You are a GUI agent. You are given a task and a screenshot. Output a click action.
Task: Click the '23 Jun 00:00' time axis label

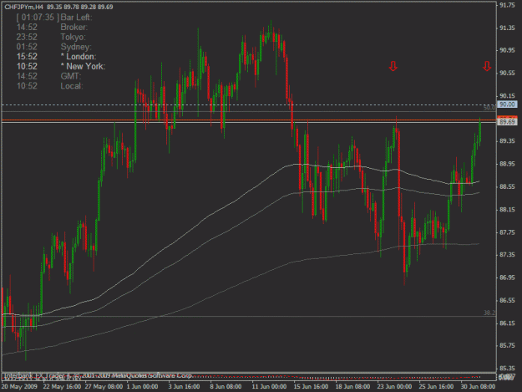(394, 386)
